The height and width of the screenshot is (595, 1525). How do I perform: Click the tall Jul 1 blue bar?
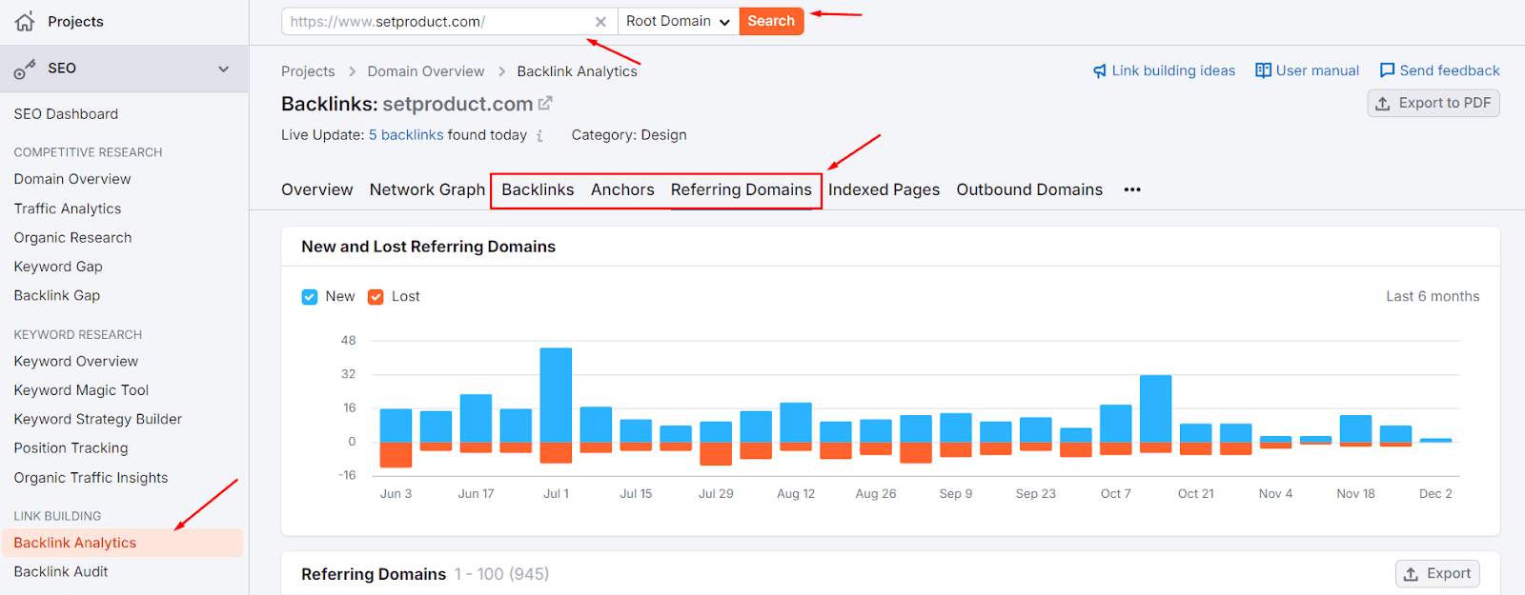click(556, 395)
